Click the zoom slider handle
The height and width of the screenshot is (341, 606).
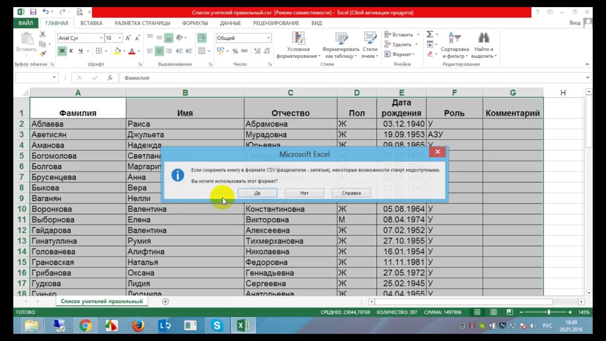pos(548,312)
